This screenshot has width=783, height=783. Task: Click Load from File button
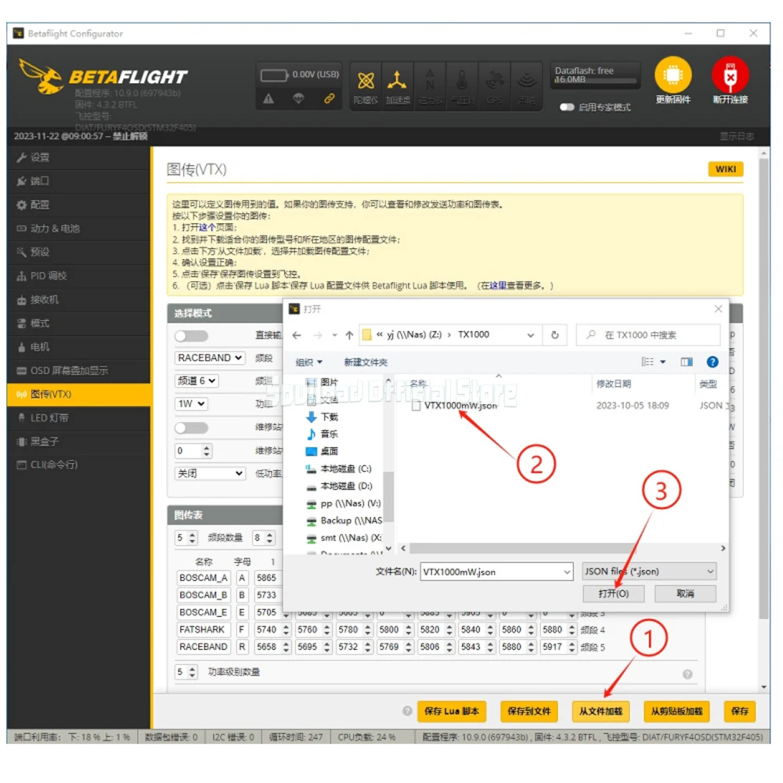pyautogui.click(x=601, y=711)
